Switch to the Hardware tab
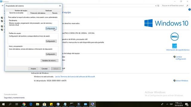The width and height of the screenshot is (191, 107). [48, 11]
